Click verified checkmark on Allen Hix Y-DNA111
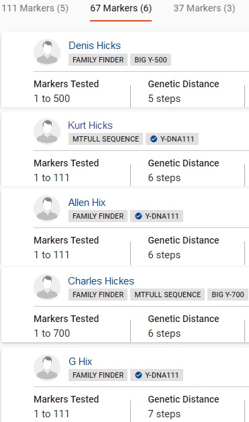249x422 pixels. [138, 216]
